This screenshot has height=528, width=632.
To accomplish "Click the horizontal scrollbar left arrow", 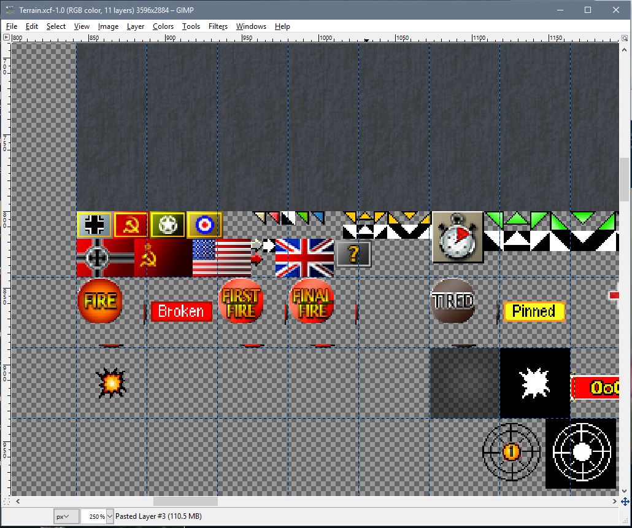I will point(18,502).
